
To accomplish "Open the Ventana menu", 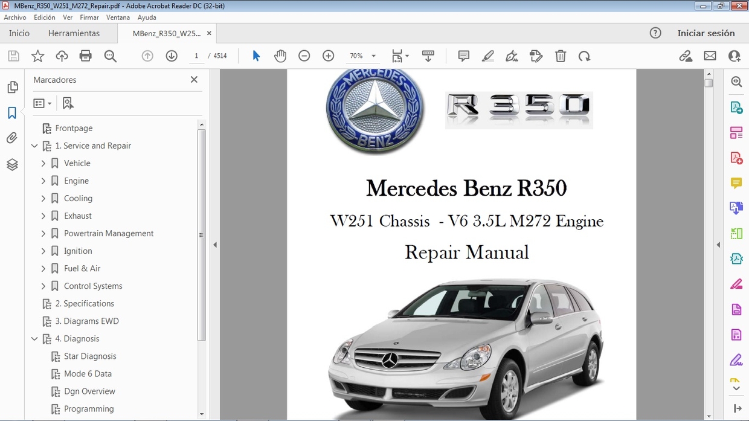I will click(x=118, y=18).
